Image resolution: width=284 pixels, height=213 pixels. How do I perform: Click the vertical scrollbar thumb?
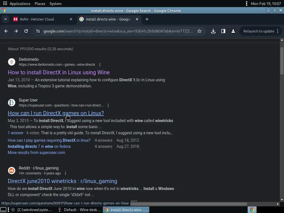(282, 61)
